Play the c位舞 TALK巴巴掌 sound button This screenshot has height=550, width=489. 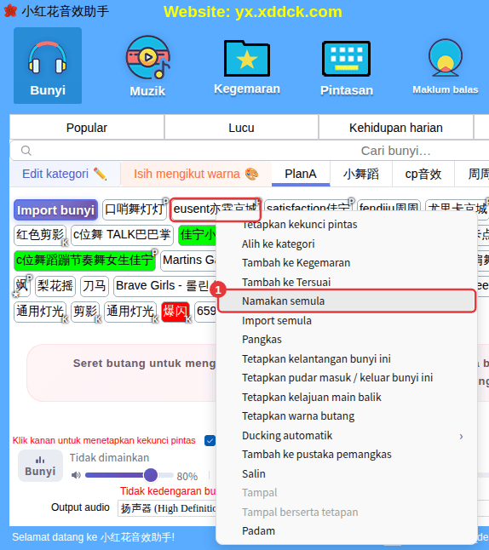click(x=122, y=235)
